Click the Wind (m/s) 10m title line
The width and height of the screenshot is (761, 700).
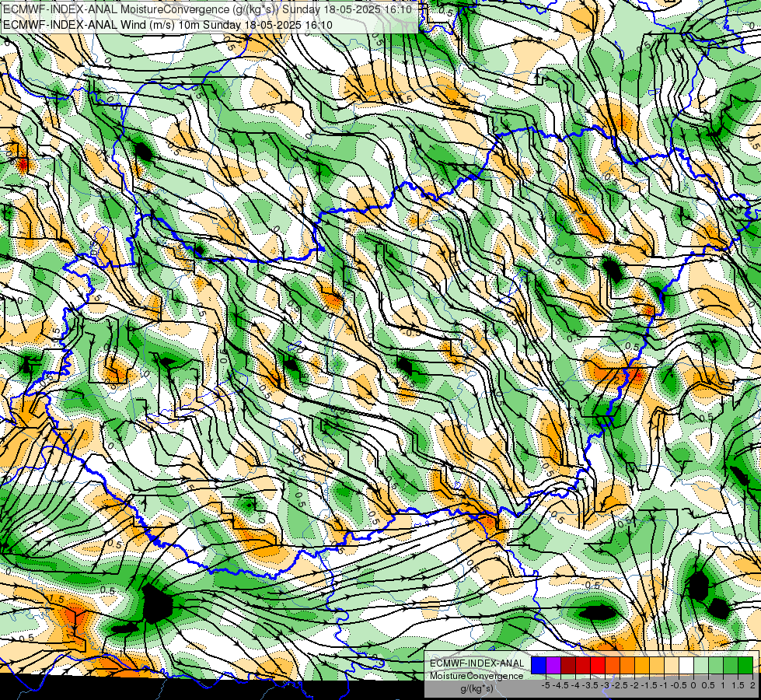pos(167,24)
